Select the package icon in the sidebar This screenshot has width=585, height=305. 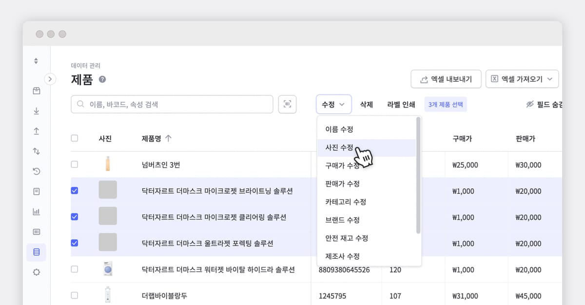(36, 90)
